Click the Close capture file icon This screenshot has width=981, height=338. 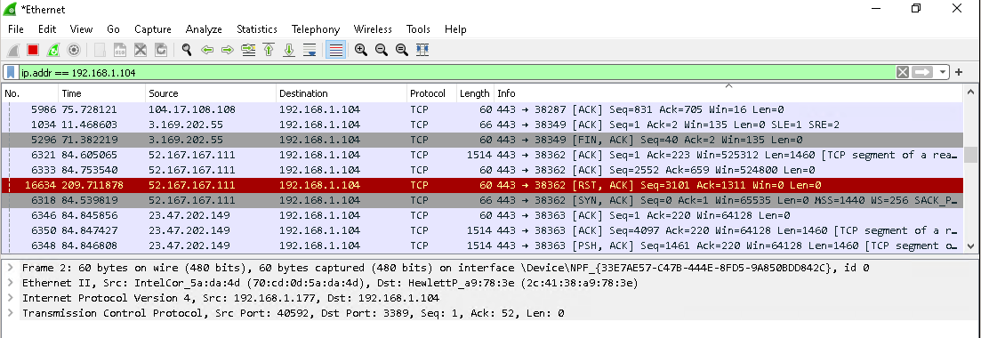(x=141, y=50)
